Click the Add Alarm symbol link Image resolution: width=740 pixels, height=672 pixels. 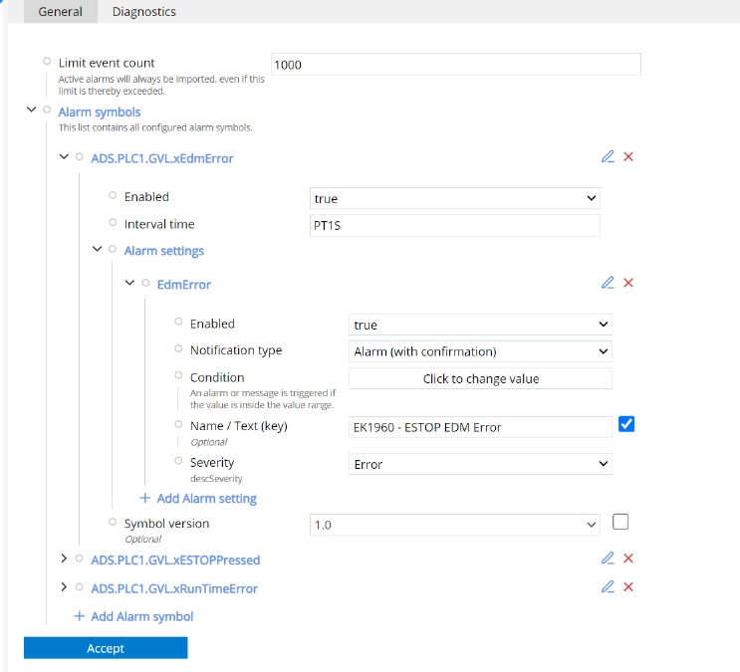click(142, 616)
